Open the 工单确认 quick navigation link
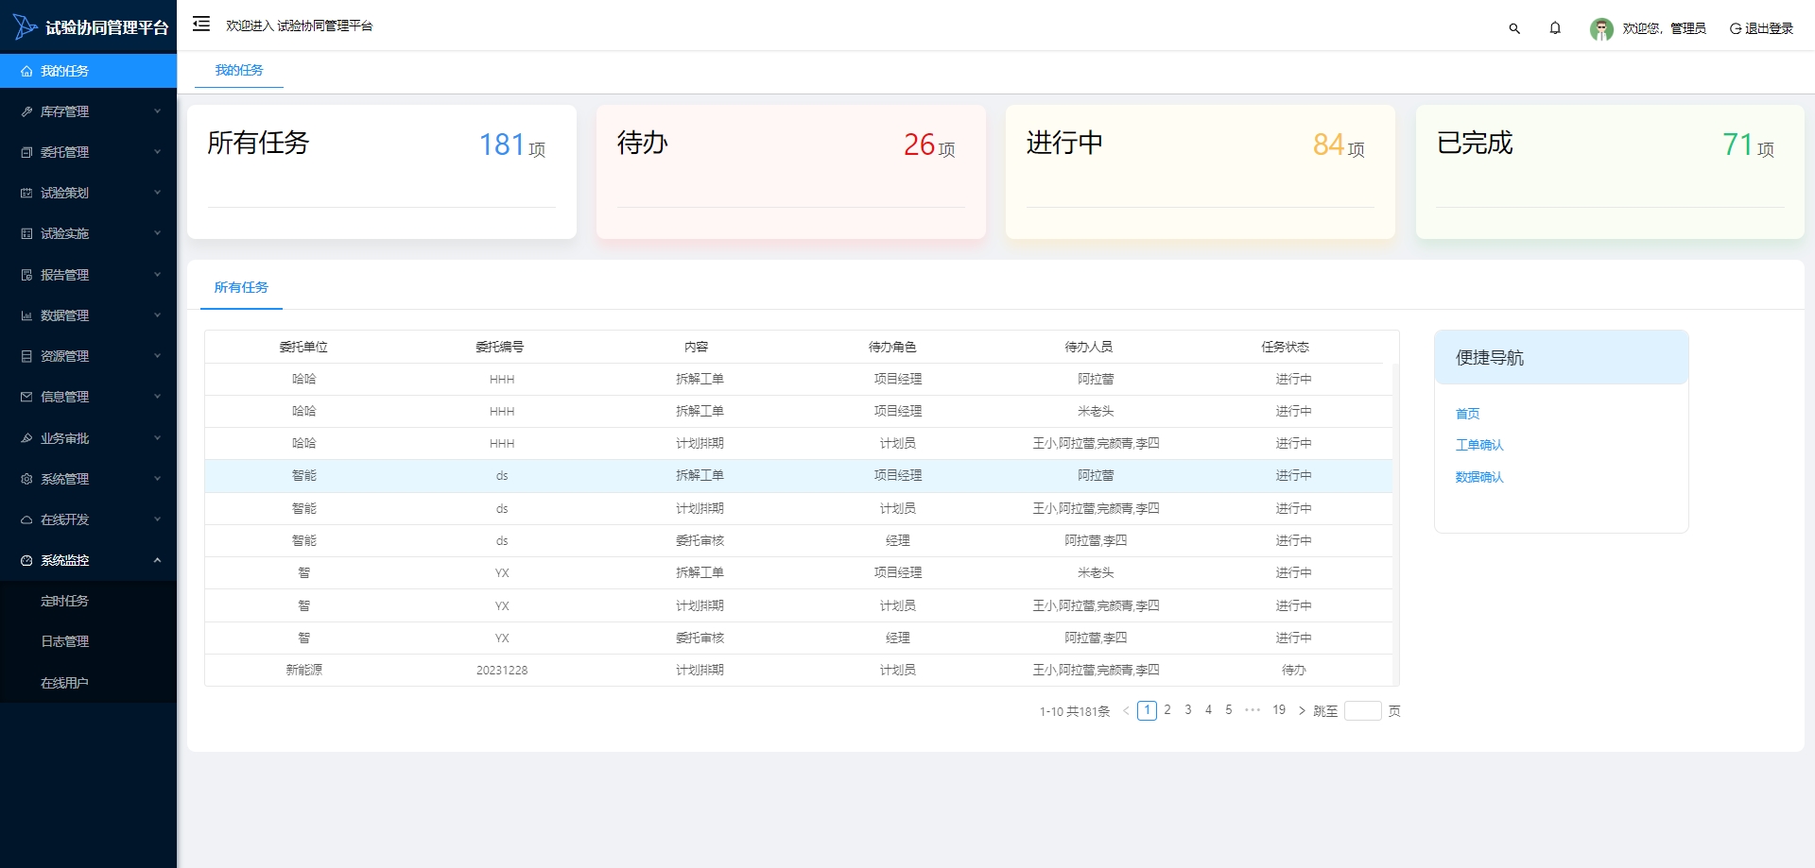Image resolution: width=1815 pixels, height=868 pixels. pyautogui.click(x=1478, y=445)
